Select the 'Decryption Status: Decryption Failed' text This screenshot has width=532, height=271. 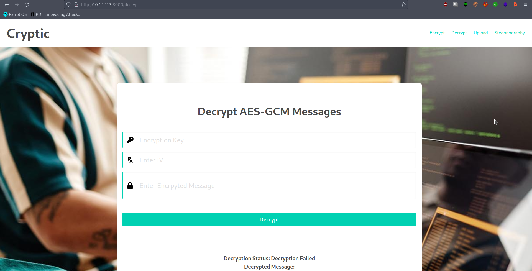pyautogui.click(x=269, y=258)
